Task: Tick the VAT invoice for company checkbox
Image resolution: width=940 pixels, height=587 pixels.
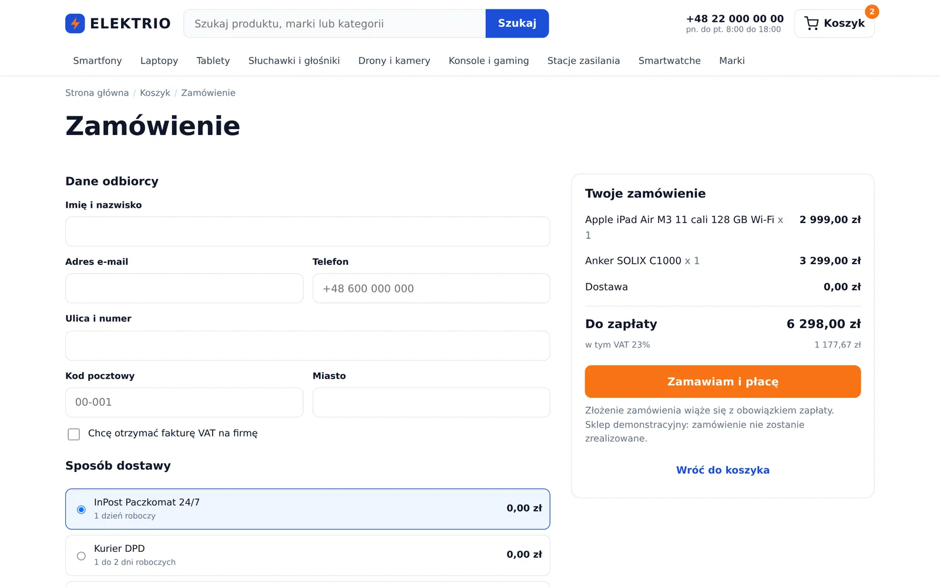Action: (74, 434)
